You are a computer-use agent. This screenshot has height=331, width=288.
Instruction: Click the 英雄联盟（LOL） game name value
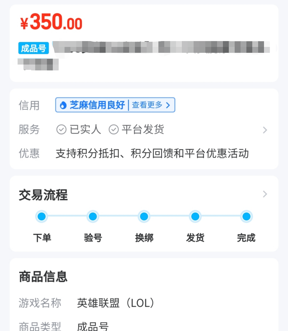click(x=115, y=303)
